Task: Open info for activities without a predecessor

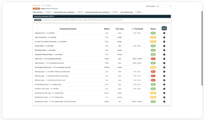Action: 164,72
